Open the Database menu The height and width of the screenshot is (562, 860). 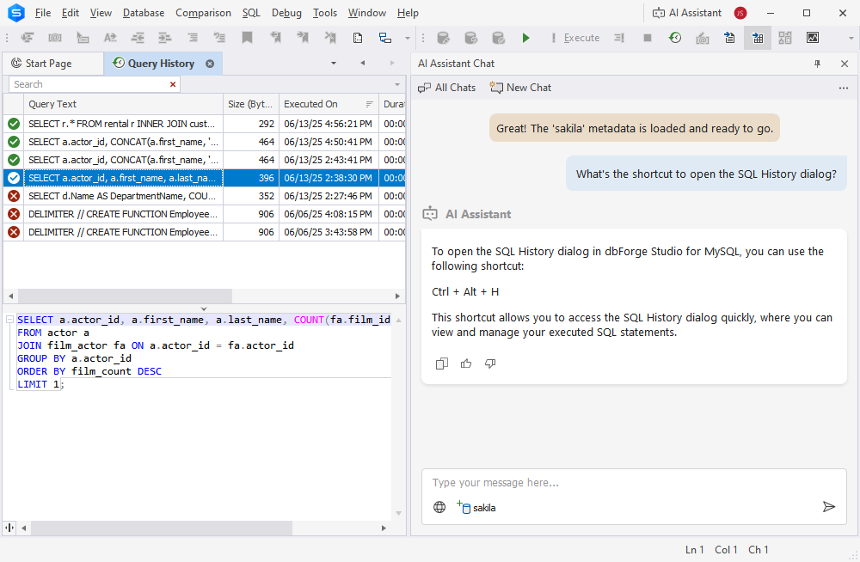[x=144, y=13]
